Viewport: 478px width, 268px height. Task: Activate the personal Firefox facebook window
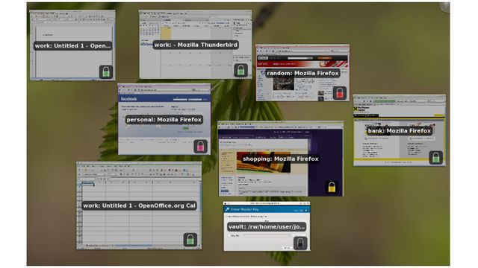164,119
